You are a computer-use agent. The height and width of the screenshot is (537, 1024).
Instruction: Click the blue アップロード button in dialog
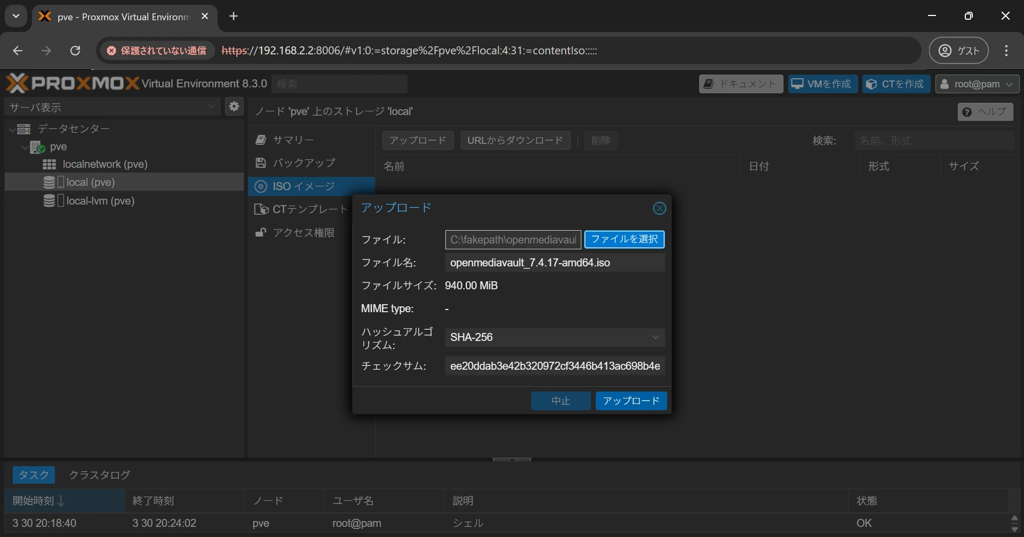point(631,401)
